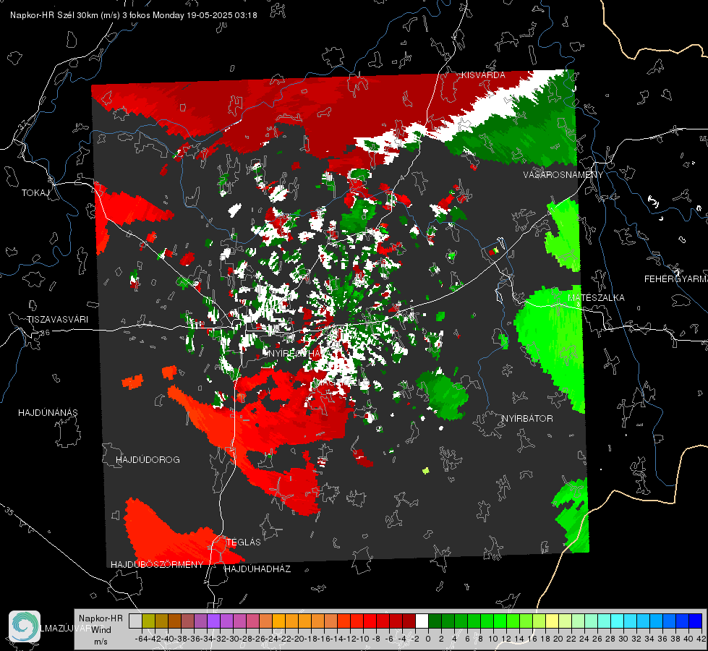
Task: Select the deep blue swatch at legend's right end
Action: 696,621
